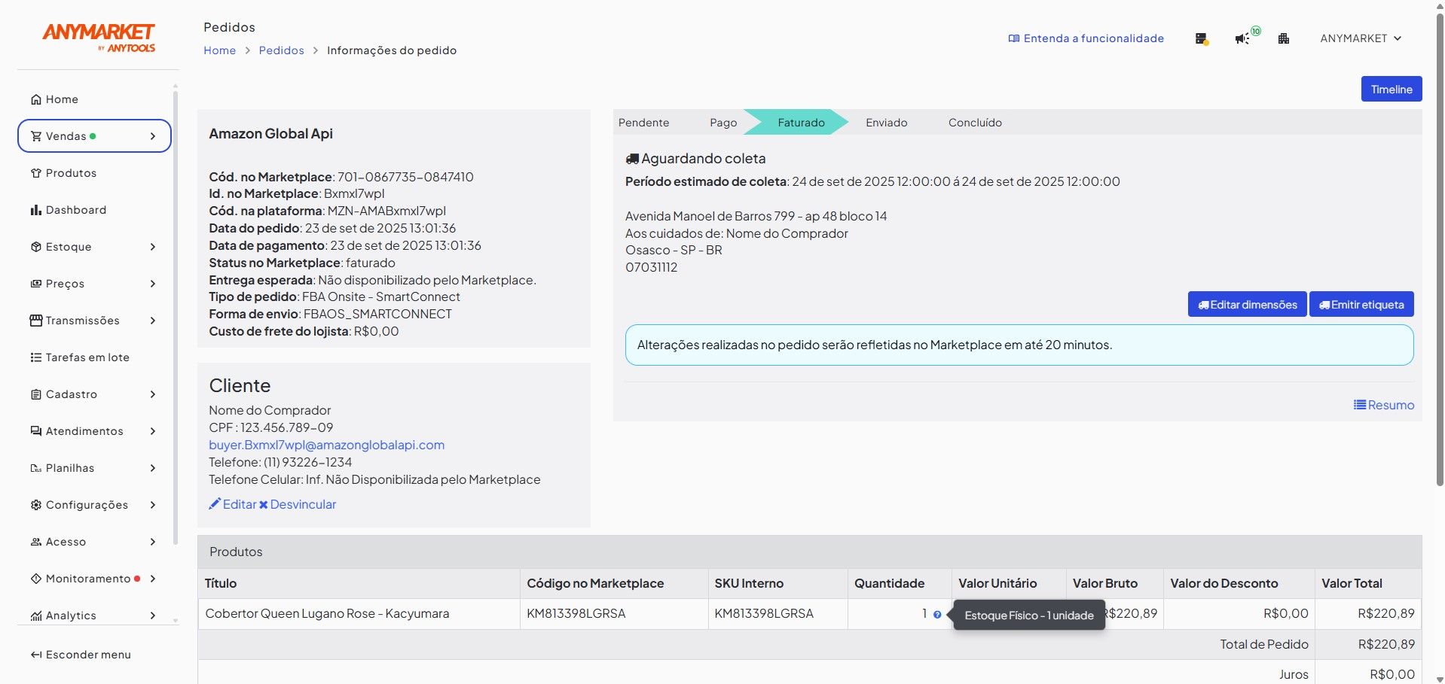Click the Editar dimensões button
The width and height of the screenshot is (1445, 684).
tap(1248, 304)
